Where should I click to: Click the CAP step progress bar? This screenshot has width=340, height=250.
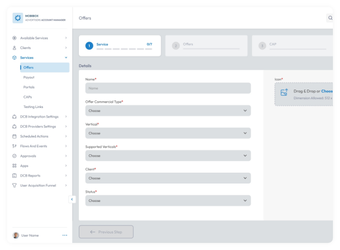click(x=297, y=49)
